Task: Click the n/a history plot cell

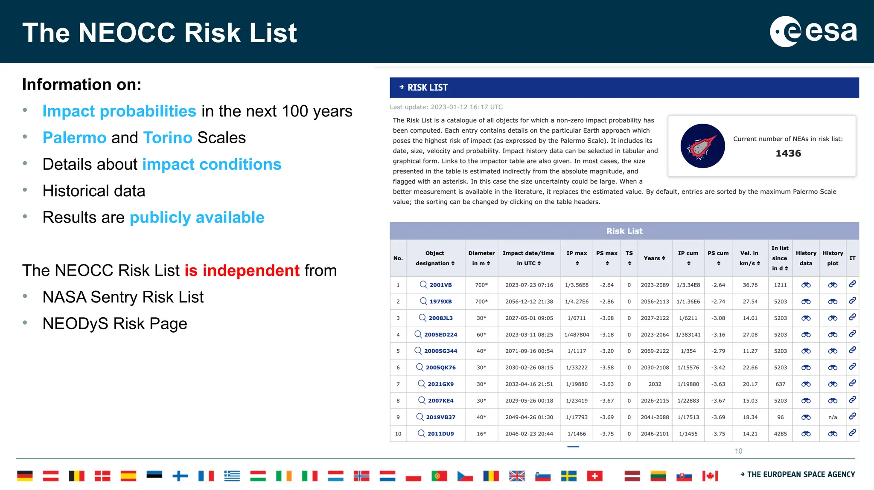Action: click(x=833, y=417)
